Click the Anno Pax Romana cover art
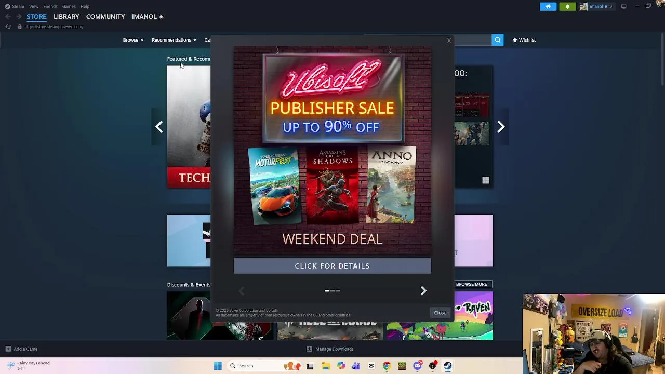 coord(391,186)
